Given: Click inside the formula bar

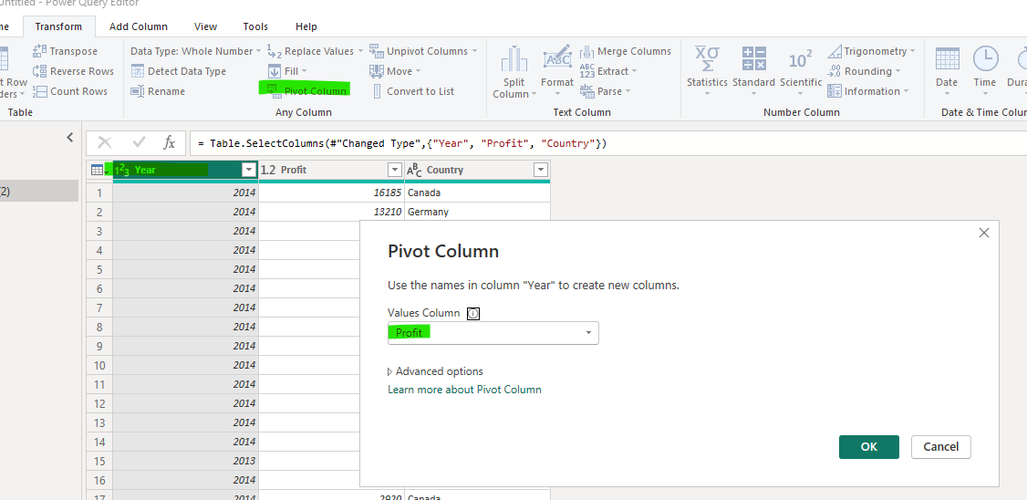Looking at the screenshot, I should tap(606, 143).
